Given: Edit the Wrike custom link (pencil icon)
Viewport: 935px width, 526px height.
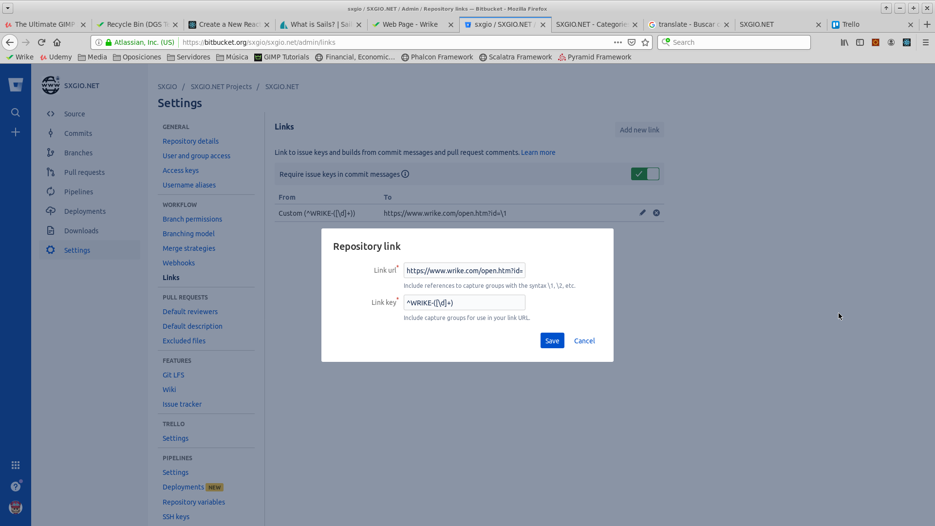Looking at the screenshot, I should point(642,212).
